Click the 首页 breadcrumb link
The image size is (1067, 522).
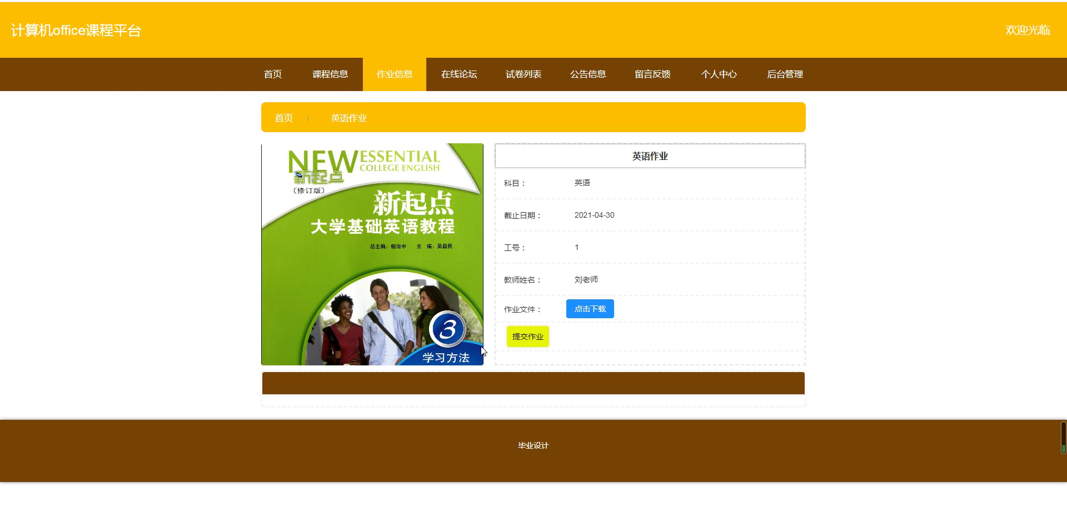point(284,118)
